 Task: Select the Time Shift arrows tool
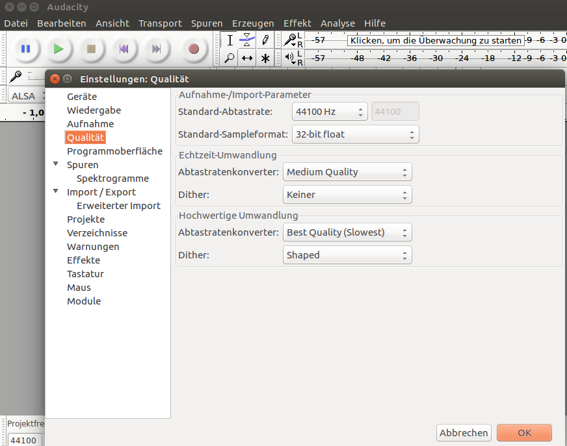pos(247,58)
